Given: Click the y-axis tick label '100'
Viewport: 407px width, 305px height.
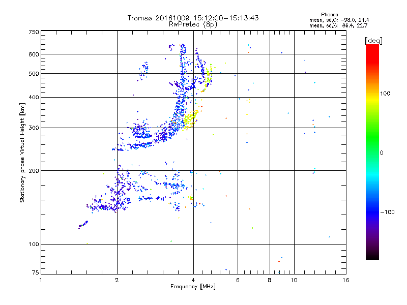Looking at the screenshot, I should (x=34, y=245).
